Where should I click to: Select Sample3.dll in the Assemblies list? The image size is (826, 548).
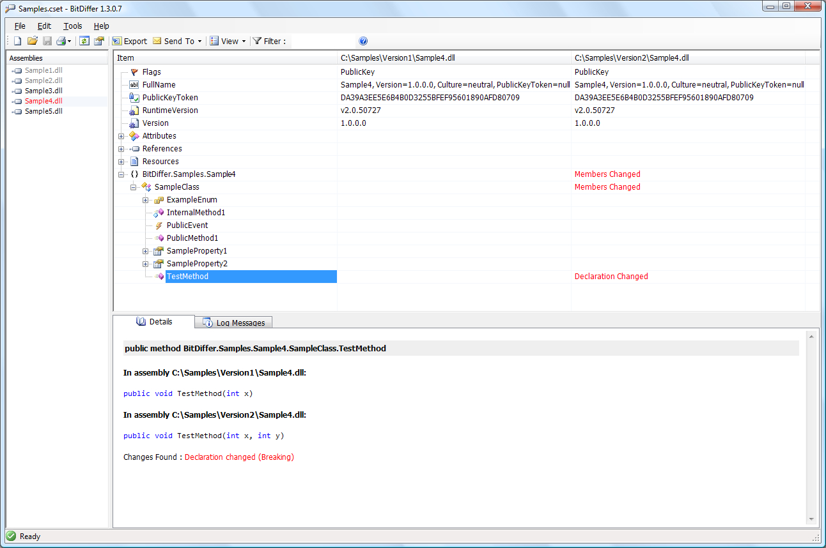point(43,91)
